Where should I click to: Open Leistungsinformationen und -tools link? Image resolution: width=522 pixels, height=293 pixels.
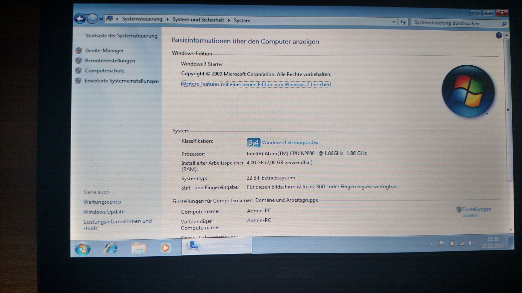click(118, 225)
